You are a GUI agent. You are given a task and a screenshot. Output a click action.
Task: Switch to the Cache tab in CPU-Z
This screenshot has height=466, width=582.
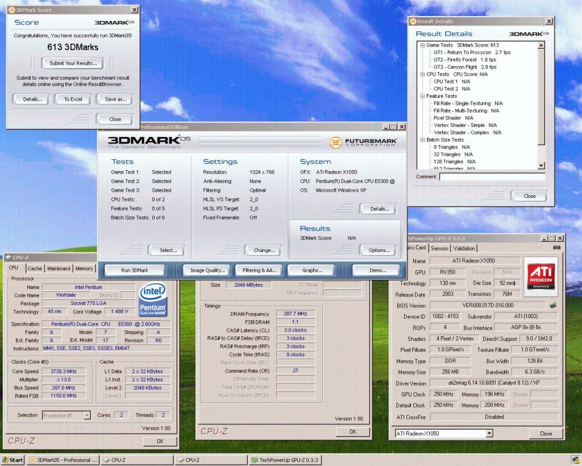pyautogui.click(x=35, y=269)
